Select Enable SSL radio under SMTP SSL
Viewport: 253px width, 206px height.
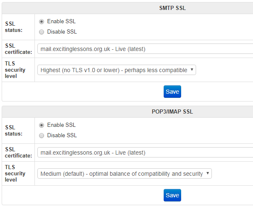pos(42,22)
